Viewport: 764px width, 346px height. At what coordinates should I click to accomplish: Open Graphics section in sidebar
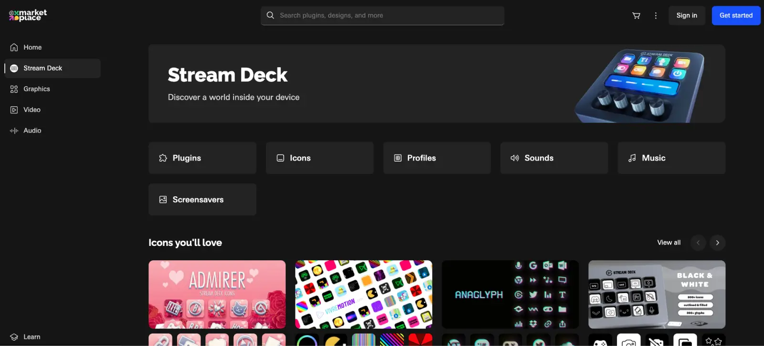[53, 89]
